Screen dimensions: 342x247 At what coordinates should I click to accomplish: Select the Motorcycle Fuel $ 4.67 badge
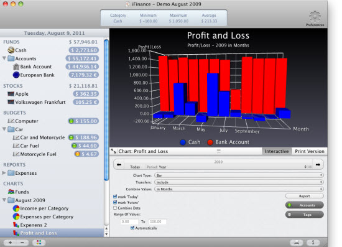pos(86,154)
